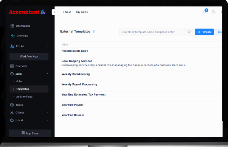Expand the Clients menu chevron
The width and height of the screenshot is (228, 147).
pos(48,112)
